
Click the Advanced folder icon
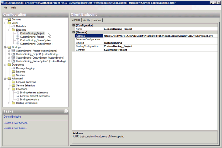click(9, 79)
